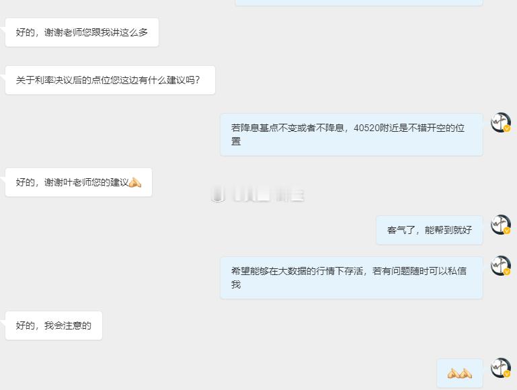The height and width of the screenshot is (390, 517).
Task: Select message about 大数据的行情下存活
Action: [351, 278]
